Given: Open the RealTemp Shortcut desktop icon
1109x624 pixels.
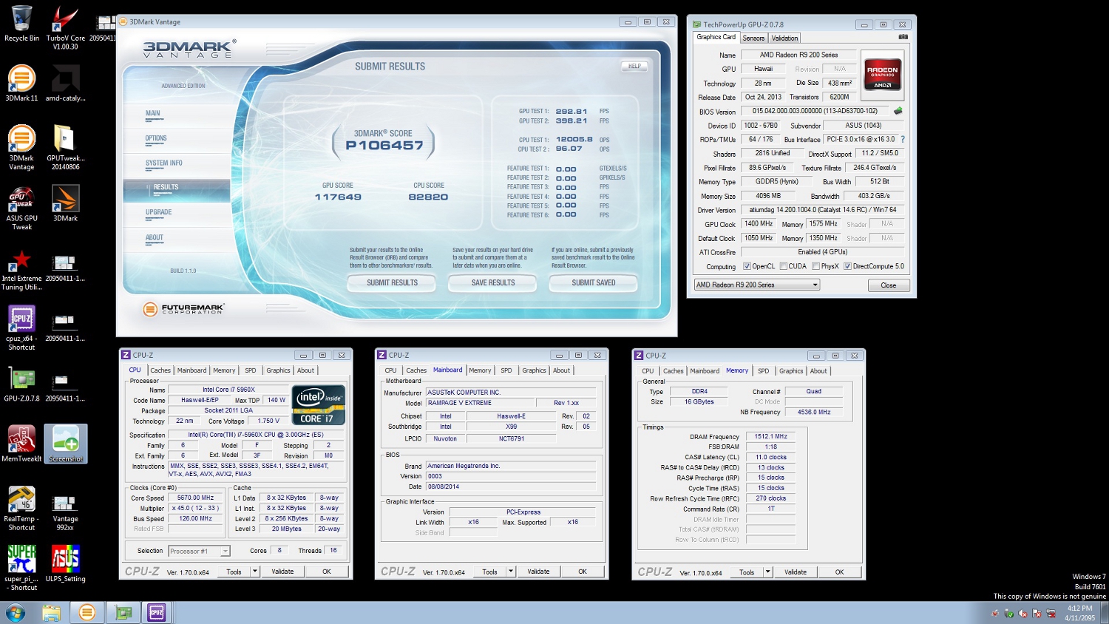Looking at the screenshot, I should (x=21, y=509).
